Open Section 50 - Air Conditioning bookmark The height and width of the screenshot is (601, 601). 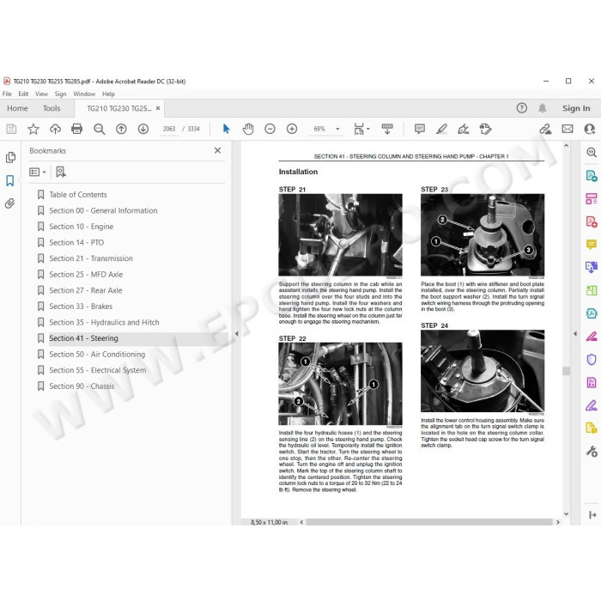pyautogui.click(x=97, y=355)
